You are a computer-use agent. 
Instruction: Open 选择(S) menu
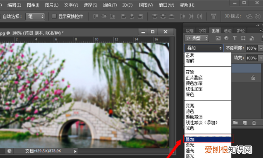click(90, 5)
